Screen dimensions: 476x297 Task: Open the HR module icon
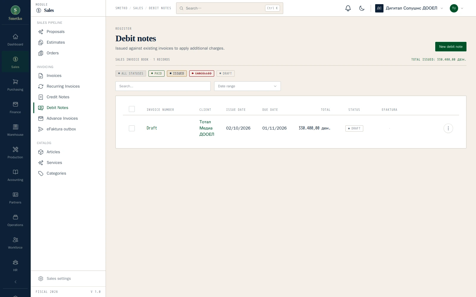tap(15, 262)
